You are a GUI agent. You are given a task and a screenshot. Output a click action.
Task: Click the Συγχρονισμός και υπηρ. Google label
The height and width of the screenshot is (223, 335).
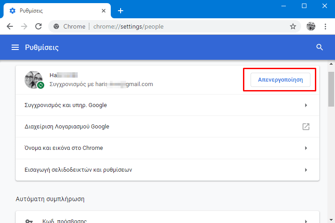point(66,105)
